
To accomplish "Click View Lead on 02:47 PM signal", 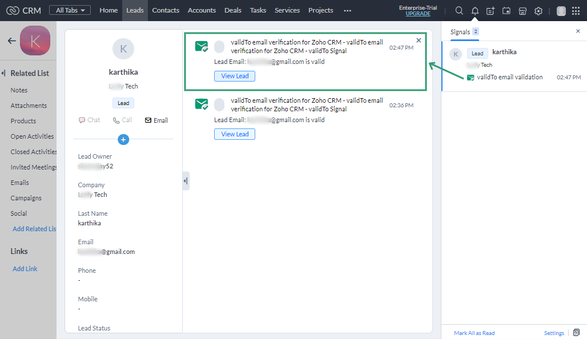I will click(235, 76).
